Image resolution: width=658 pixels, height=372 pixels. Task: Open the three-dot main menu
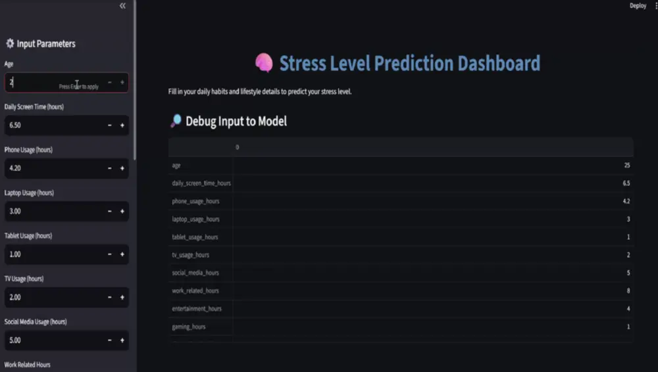click(655, 5)
